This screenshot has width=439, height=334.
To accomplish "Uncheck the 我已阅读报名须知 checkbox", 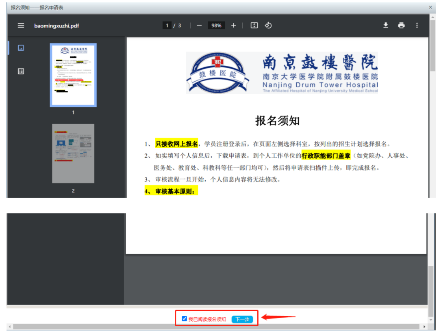I will [184, 319].
